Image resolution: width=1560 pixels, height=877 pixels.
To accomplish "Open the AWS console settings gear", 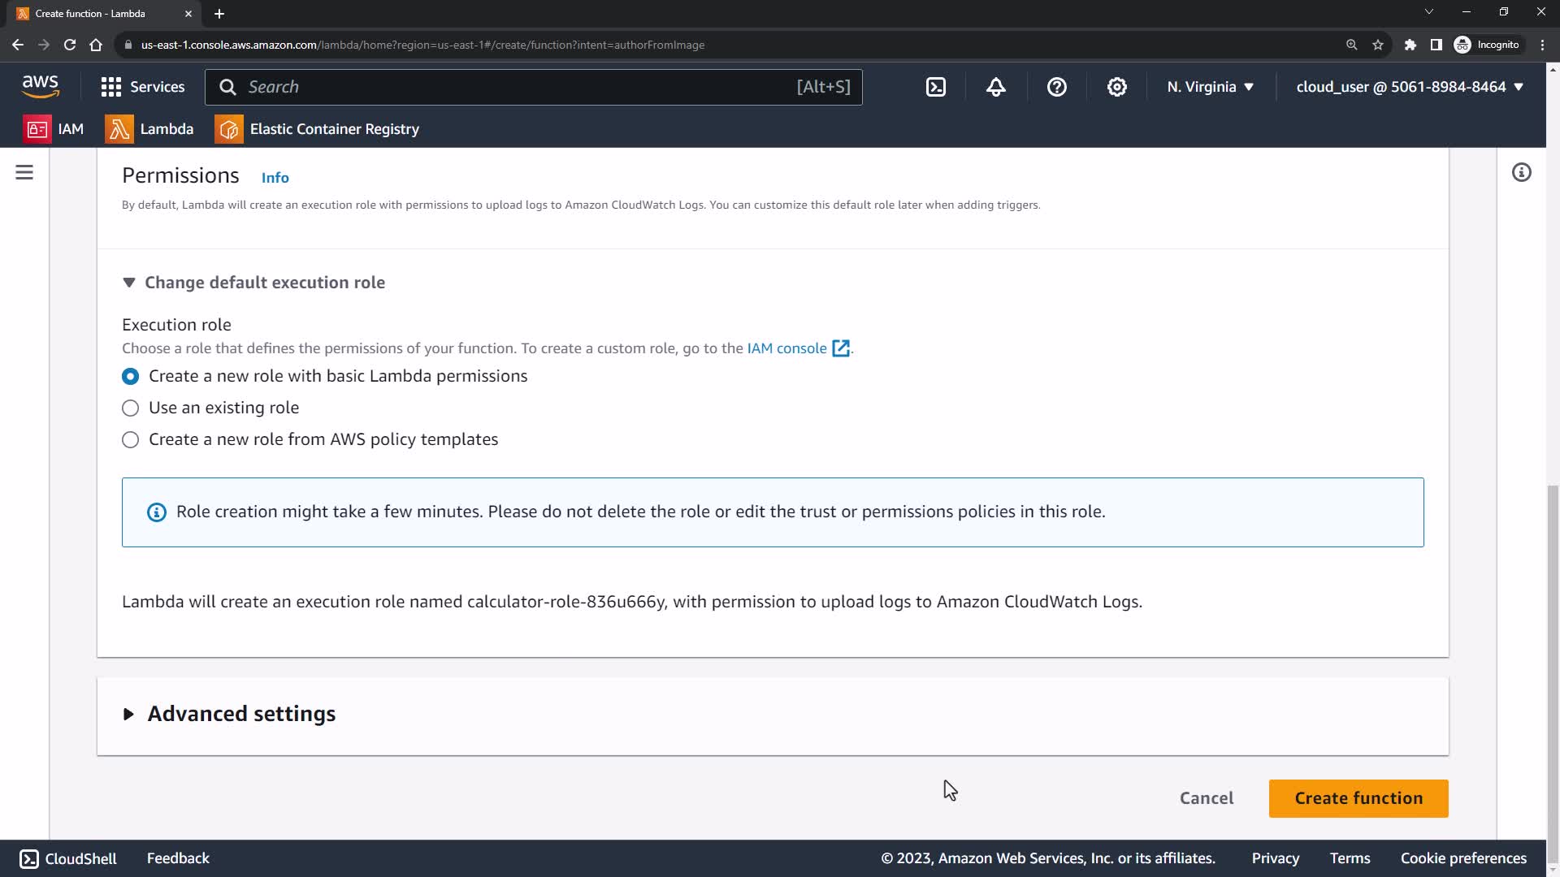I will pyautogui.click(x=1117, y=87).
